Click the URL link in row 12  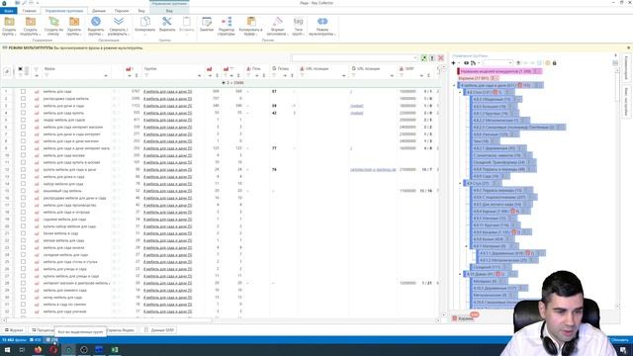click(x=373, y=169)
